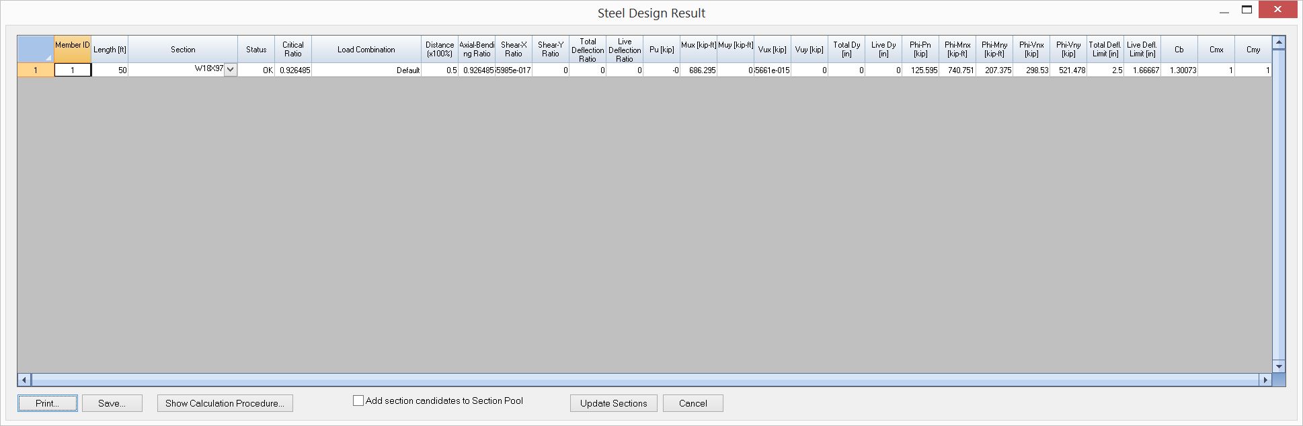
Task: Click the Critical Ratio cell 0.926485
Action: (293, 70)
